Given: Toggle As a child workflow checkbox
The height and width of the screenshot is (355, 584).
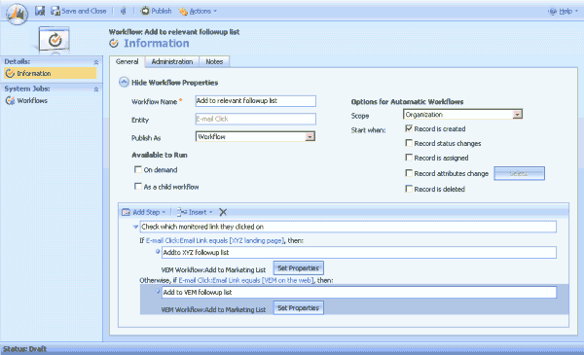Looking at the screenshot, I should [x=138, y=187].
